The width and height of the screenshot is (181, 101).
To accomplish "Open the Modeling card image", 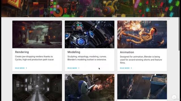I will (x=90, y=34).
